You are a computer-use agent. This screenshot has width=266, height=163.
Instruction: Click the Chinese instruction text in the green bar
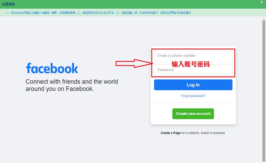pyautogui.click(x=98, y=13)
